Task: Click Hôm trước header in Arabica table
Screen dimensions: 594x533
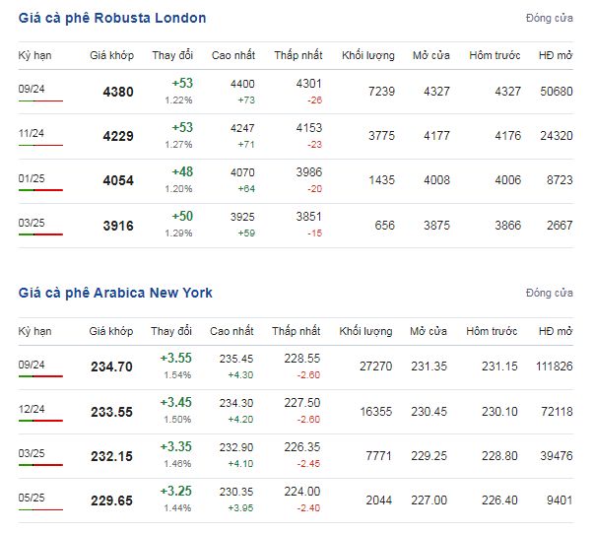Action: (x=492, y=331)
